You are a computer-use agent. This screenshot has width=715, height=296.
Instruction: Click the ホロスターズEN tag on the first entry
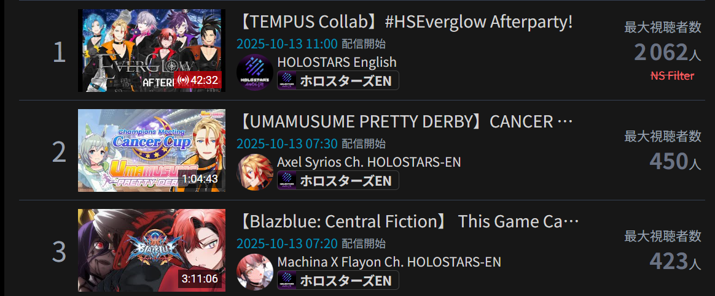(338, 80)
